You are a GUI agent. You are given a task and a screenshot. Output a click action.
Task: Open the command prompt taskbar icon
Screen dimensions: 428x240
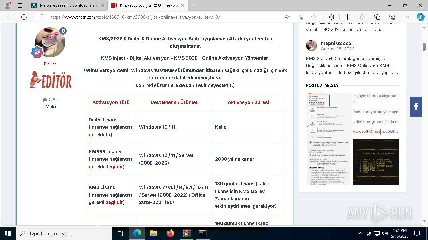click(x=202, y=233)
